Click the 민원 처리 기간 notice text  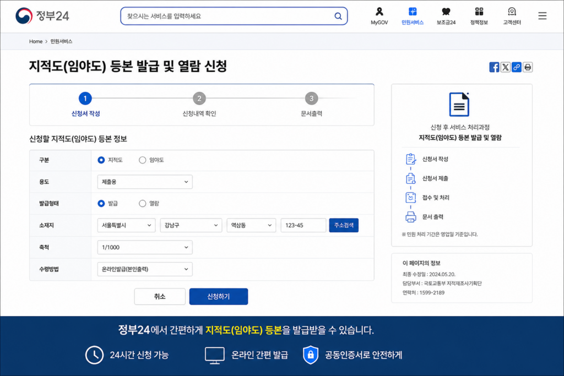[x=440, y=235]
